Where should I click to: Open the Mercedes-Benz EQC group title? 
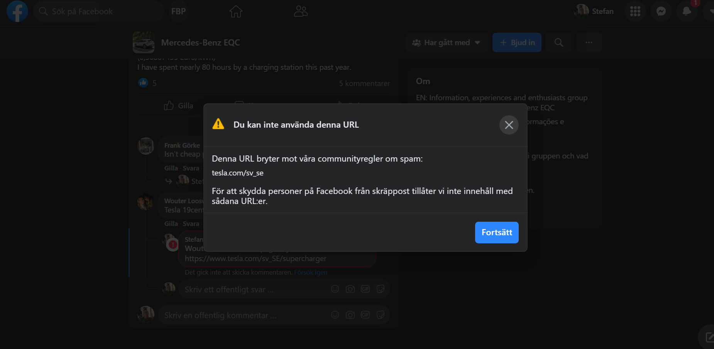coord(200,42)
